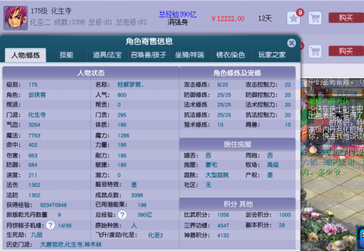
Task: Open the help icon next to 月饼粽子机缘
Action: (x=51, y=225)
